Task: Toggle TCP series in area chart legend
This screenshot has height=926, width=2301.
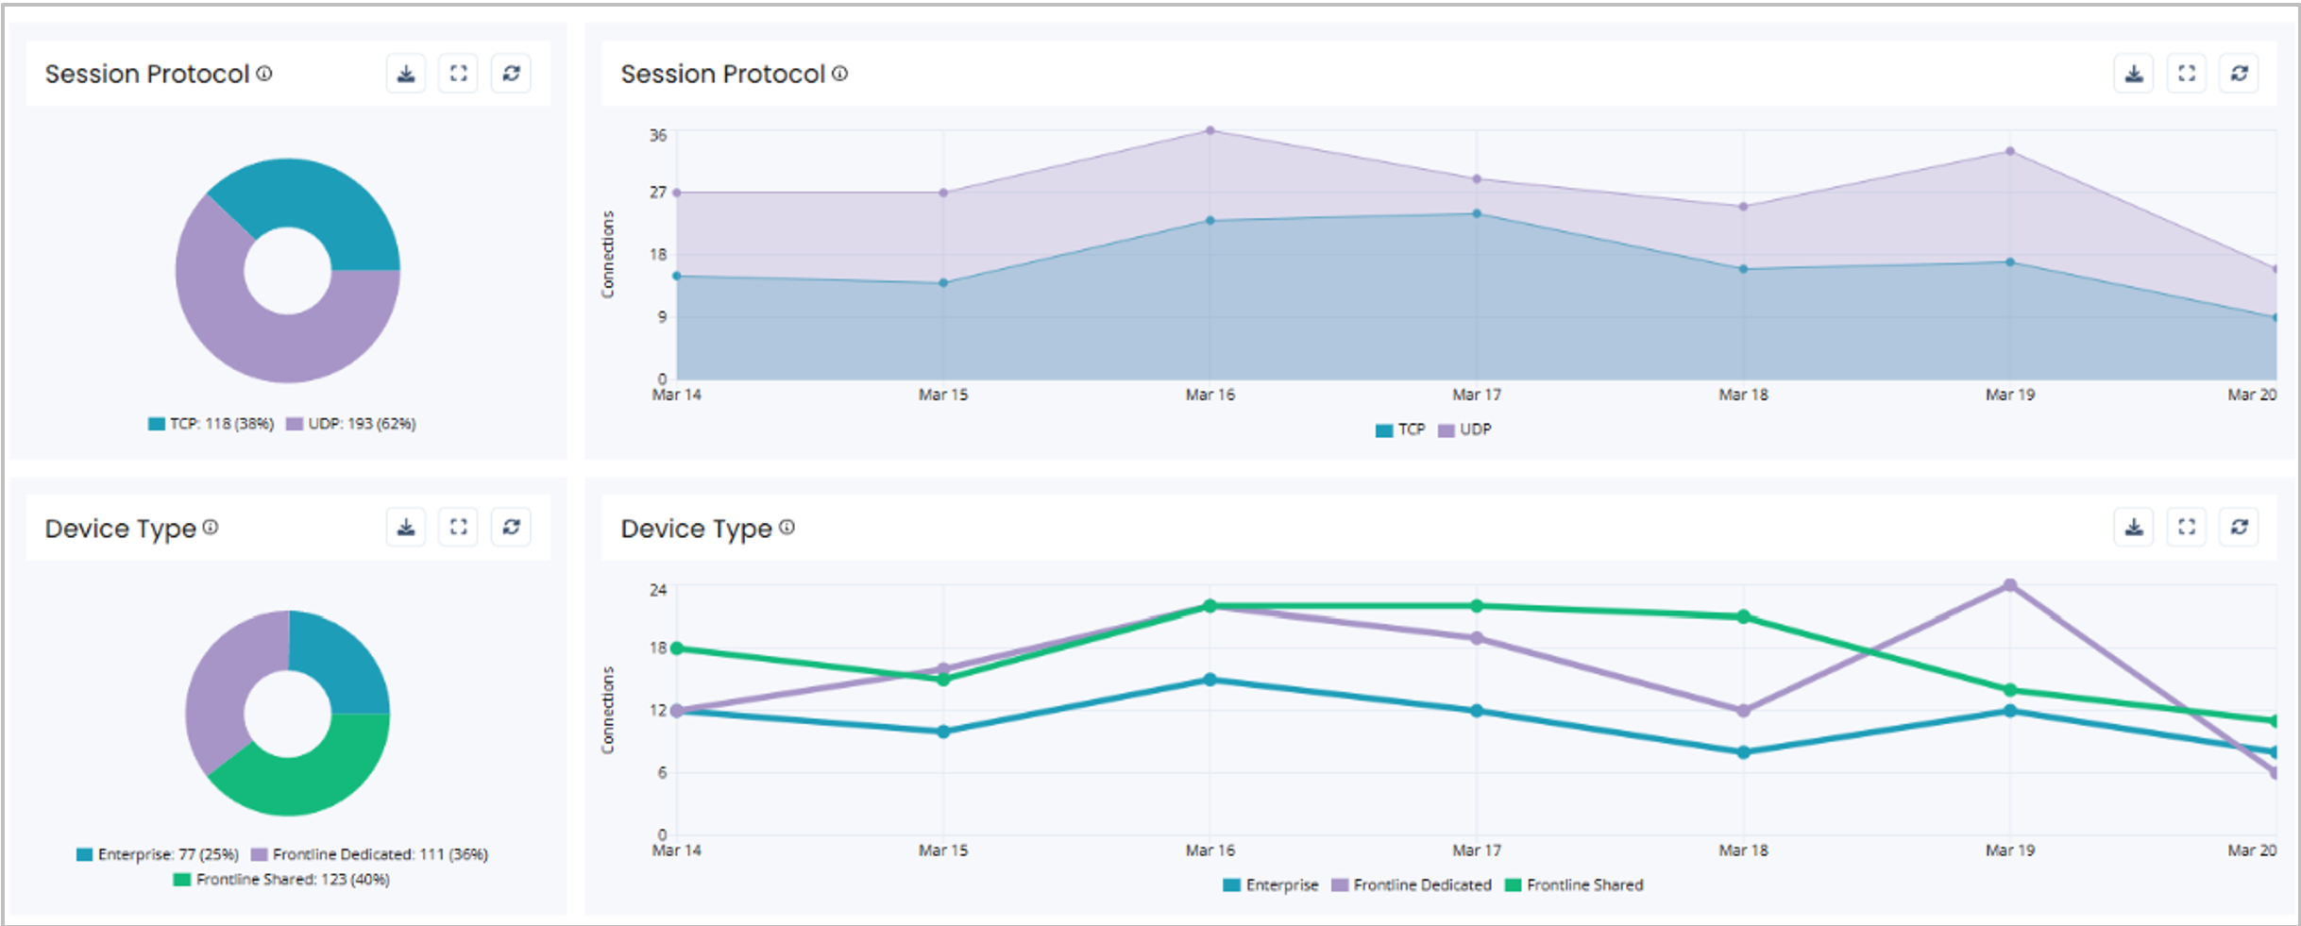Action: pos(1400,430)
